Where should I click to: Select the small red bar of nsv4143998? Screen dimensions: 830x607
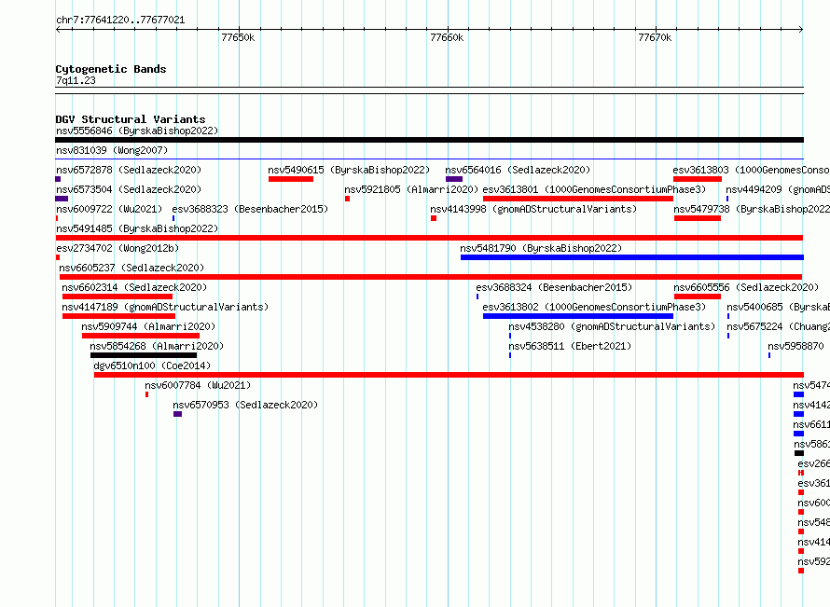pyautogui.click(x=434, y=218)
